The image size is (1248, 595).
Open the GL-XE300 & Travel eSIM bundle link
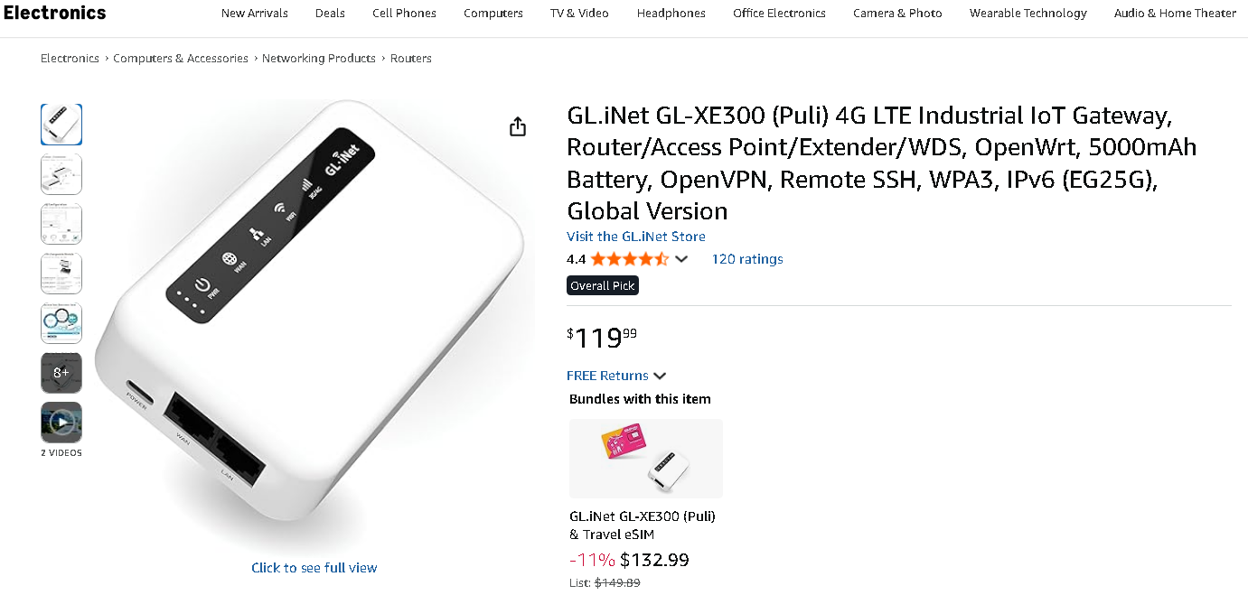coord(642,525)
